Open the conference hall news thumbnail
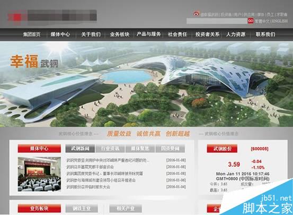 click(39, 174)
